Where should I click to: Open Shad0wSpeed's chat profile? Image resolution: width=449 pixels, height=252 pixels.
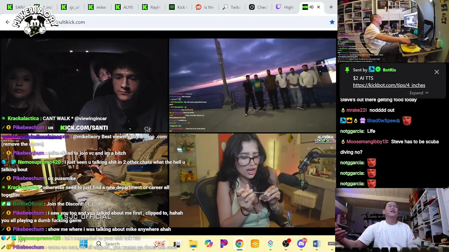pyautogui.click(x=383, y=120)
